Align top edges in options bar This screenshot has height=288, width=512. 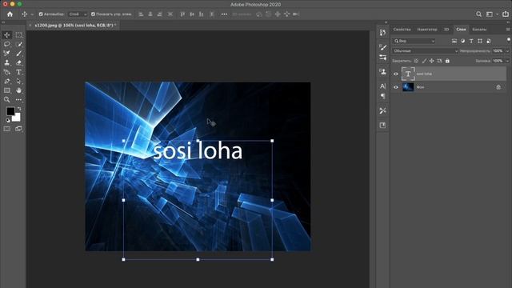coord(182,14)
